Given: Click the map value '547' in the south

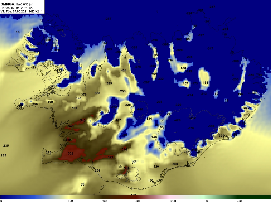Looking at the screenshot, I should point(127,168).
